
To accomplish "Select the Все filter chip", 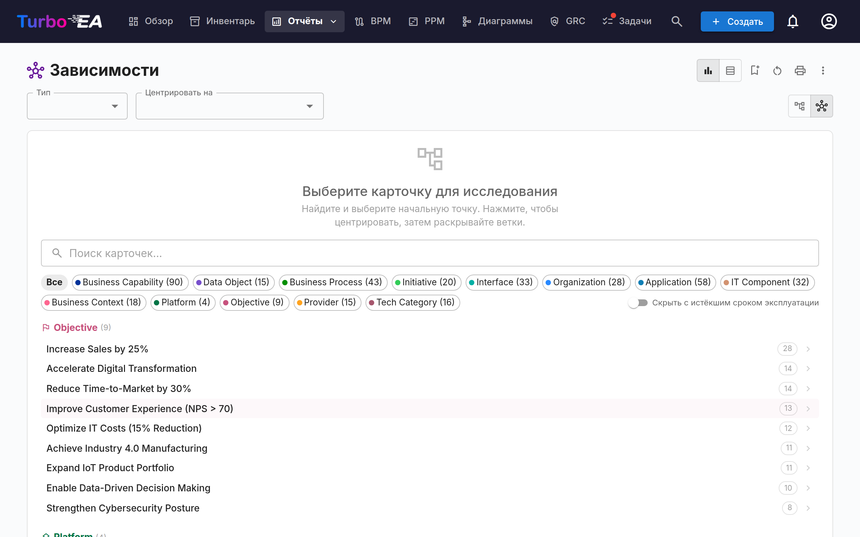I will tap(54, 282).
